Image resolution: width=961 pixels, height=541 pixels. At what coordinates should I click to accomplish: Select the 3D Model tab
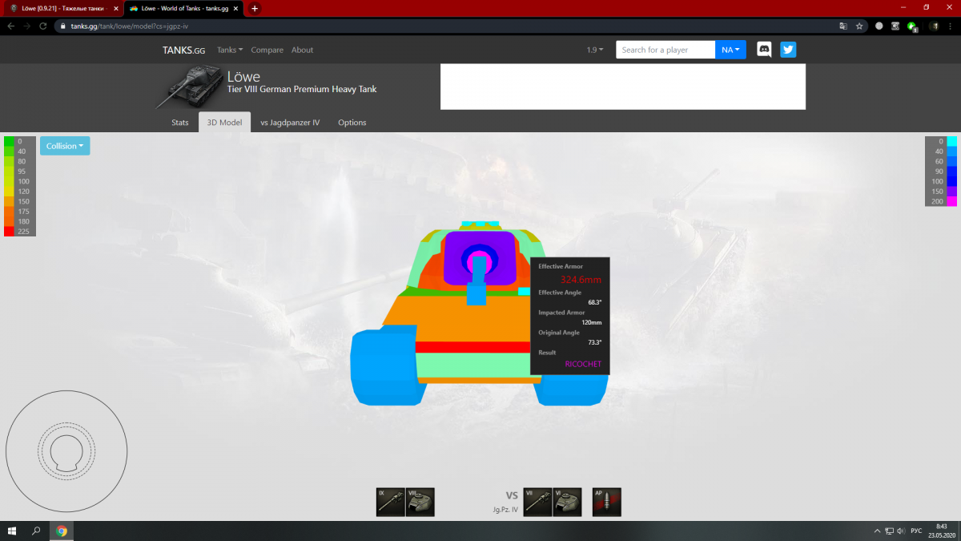point(224,123)
